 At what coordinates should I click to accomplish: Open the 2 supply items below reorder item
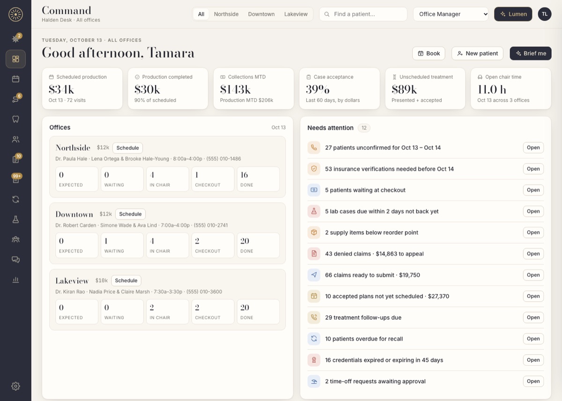click(x=533, y=233)
